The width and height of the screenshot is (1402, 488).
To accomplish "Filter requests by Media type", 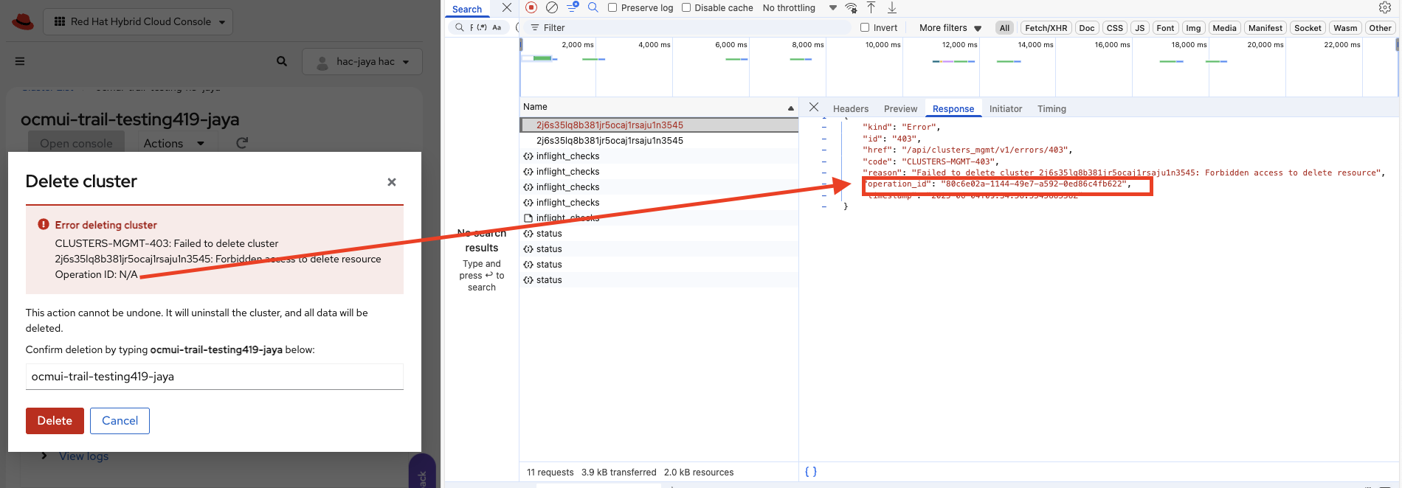I will (1224, 28).
